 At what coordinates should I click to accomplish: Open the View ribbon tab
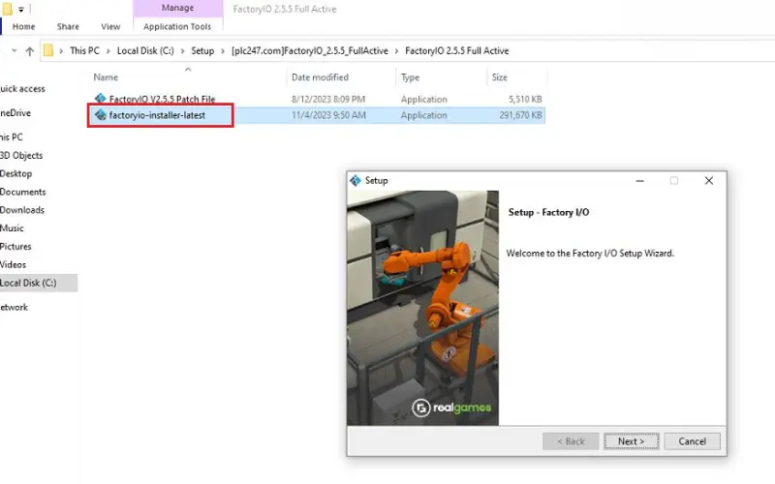[110, 27]
